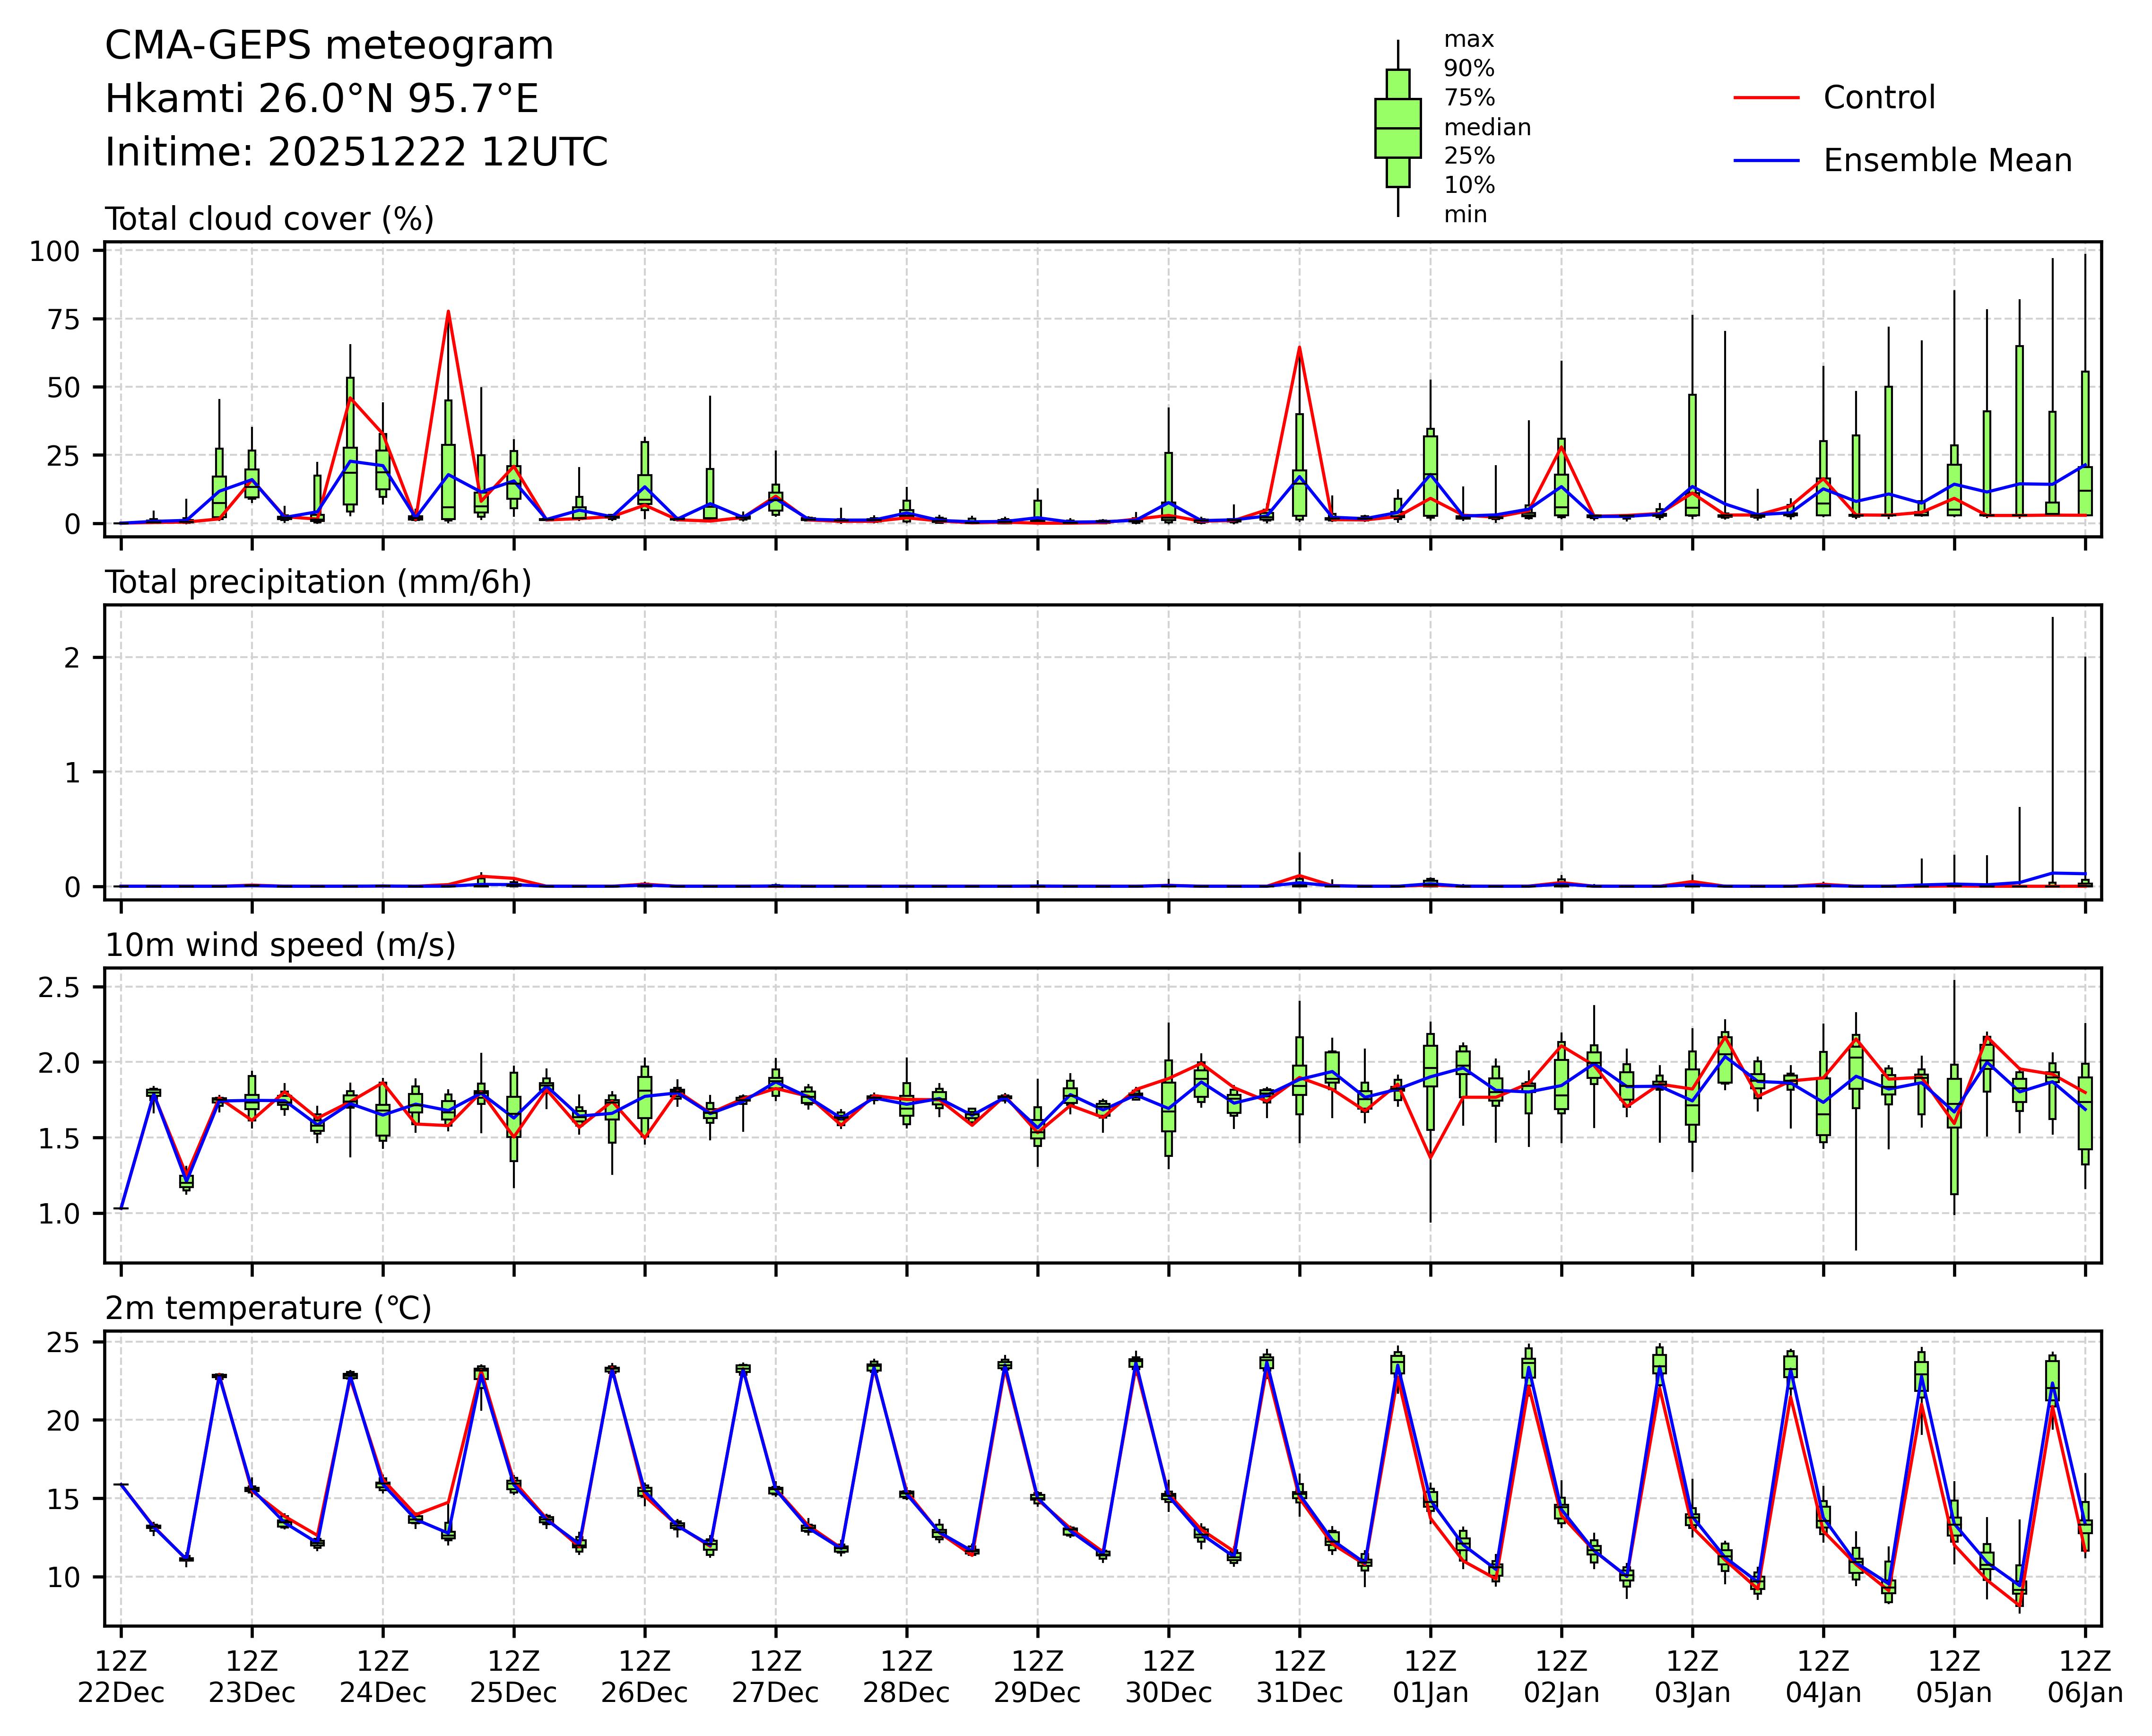The width and height of the screenshot is (2152, 1736).
Task: Click the 12Z 28Dec axis label
Action: [x=906, y=1677]
